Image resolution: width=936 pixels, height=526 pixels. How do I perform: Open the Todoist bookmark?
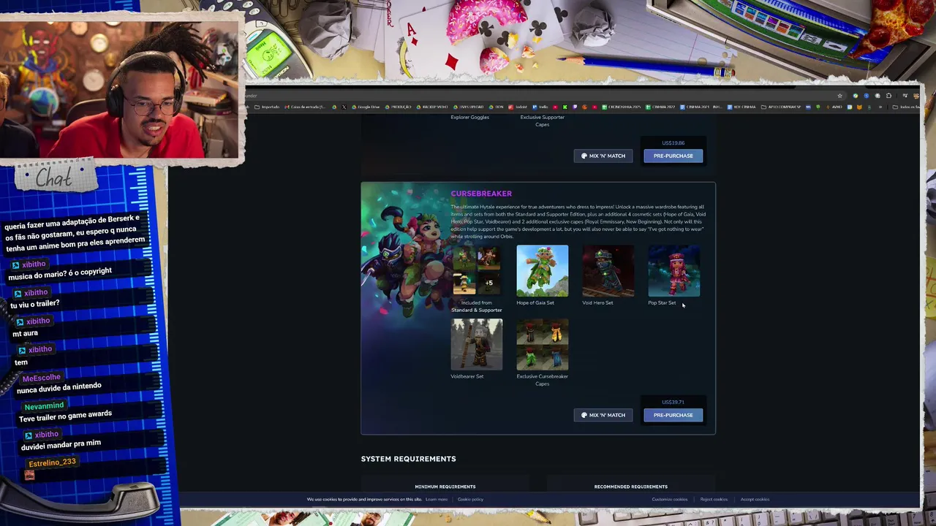pos(518,107)
